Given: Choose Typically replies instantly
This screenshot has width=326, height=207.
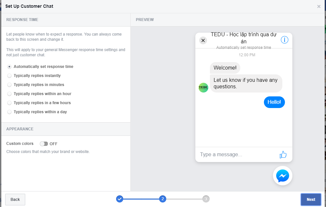Looking at the screenshot, I should point(9,76).
